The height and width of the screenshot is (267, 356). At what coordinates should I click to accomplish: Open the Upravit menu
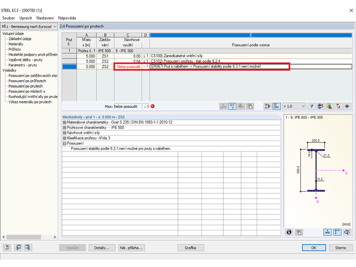(x=25, y=18)
